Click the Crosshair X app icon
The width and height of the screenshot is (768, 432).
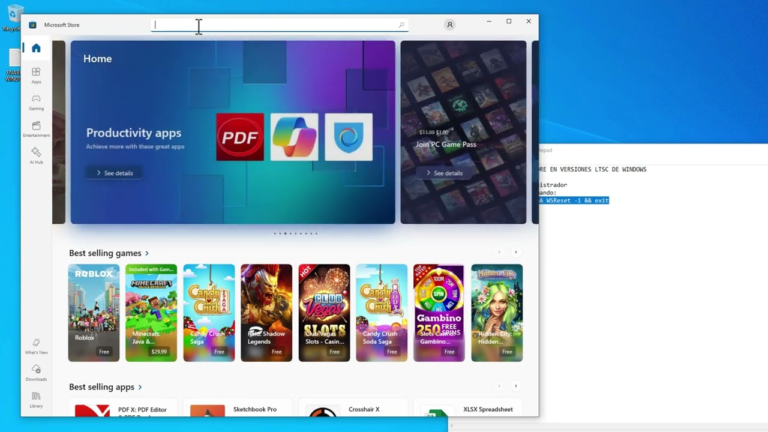tap(323, 411)
